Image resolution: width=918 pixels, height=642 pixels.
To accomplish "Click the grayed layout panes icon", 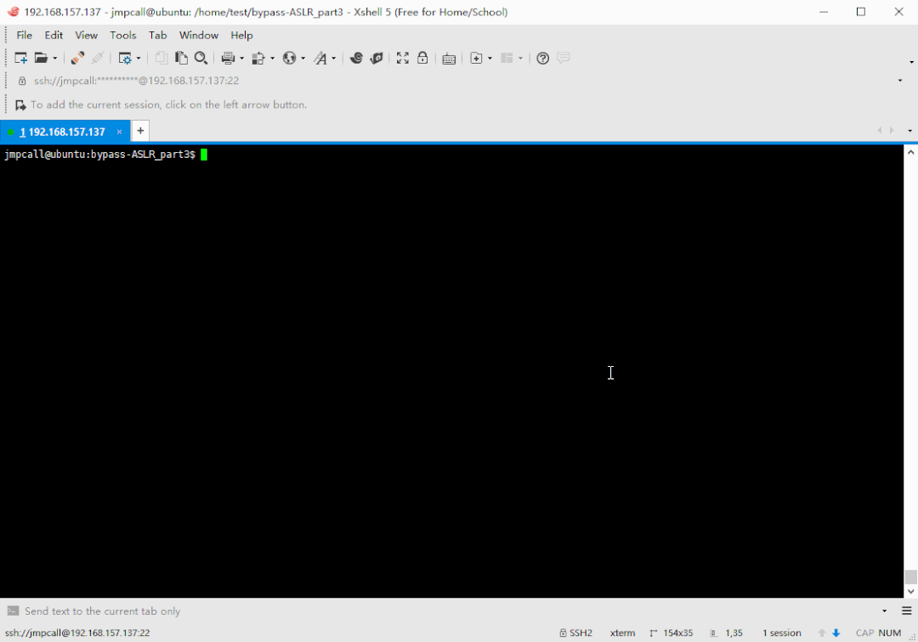I will (507, 58).
